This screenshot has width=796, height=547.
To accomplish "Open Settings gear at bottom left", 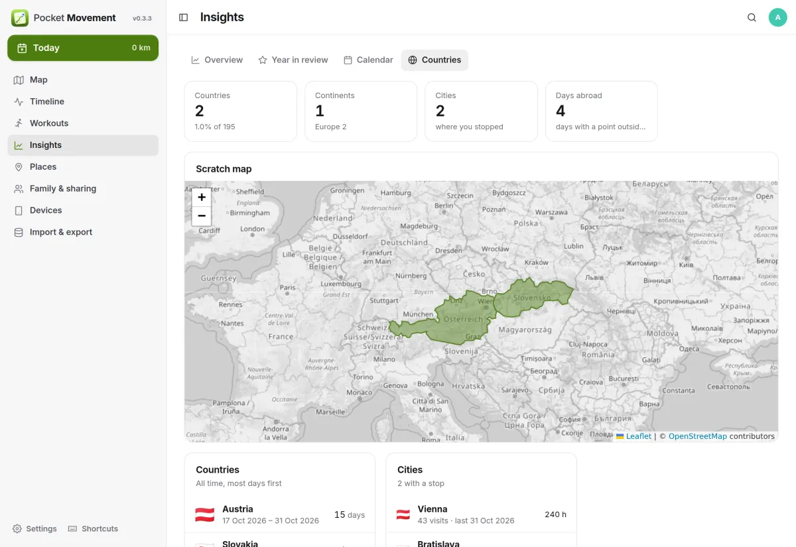I will click(34, 528).
